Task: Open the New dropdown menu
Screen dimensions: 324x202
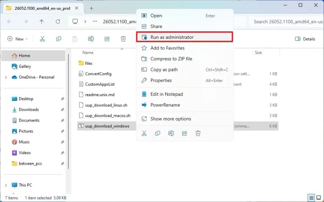Action: (x=17, y=39)
